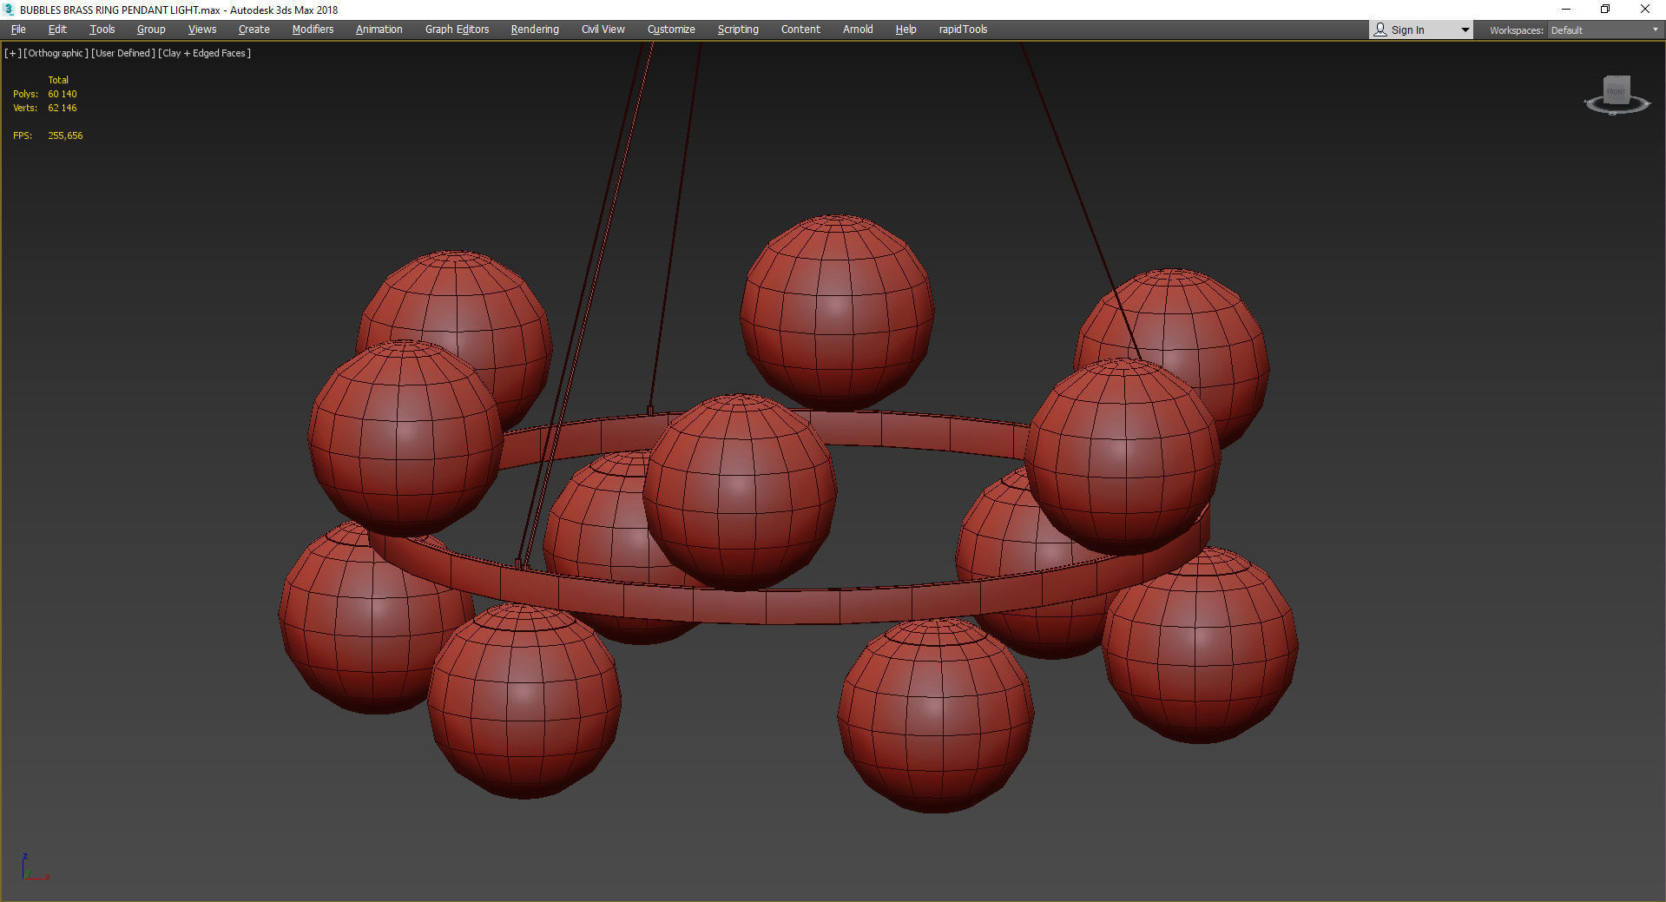Click the ViewCube Front face
Viewport: 1666px width, 902px height.
click(1616, 90)
